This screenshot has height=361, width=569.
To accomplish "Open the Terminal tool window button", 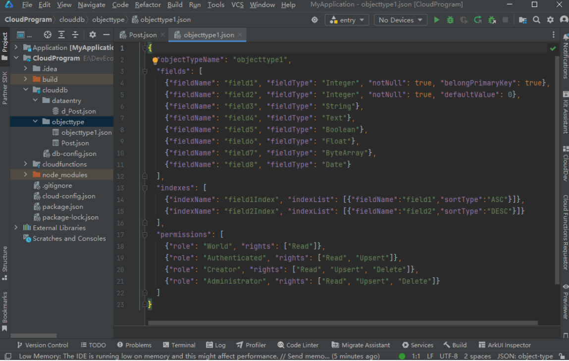I will tap(179, 345).
